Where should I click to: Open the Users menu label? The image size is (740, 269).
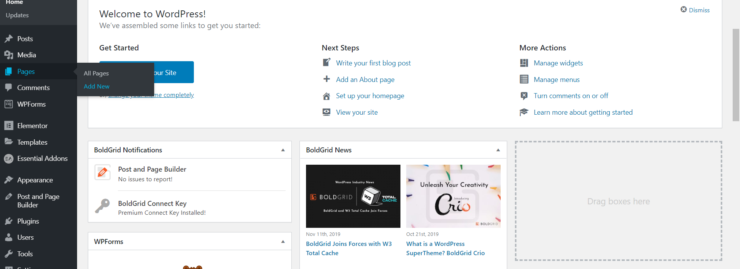pyautogui.click(x=25, y=237)
